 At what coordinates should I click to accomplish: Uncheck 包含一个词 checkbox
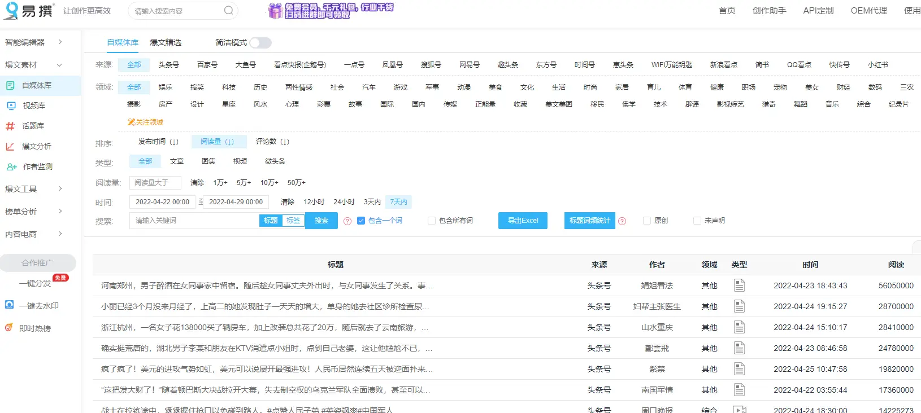(361, 221)
